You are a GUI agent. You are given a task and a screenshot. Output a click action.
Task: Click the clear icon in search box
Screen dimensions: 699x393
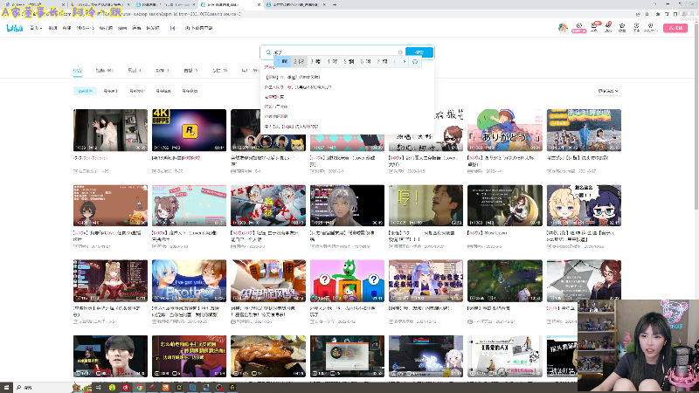[x=400, y=52]
